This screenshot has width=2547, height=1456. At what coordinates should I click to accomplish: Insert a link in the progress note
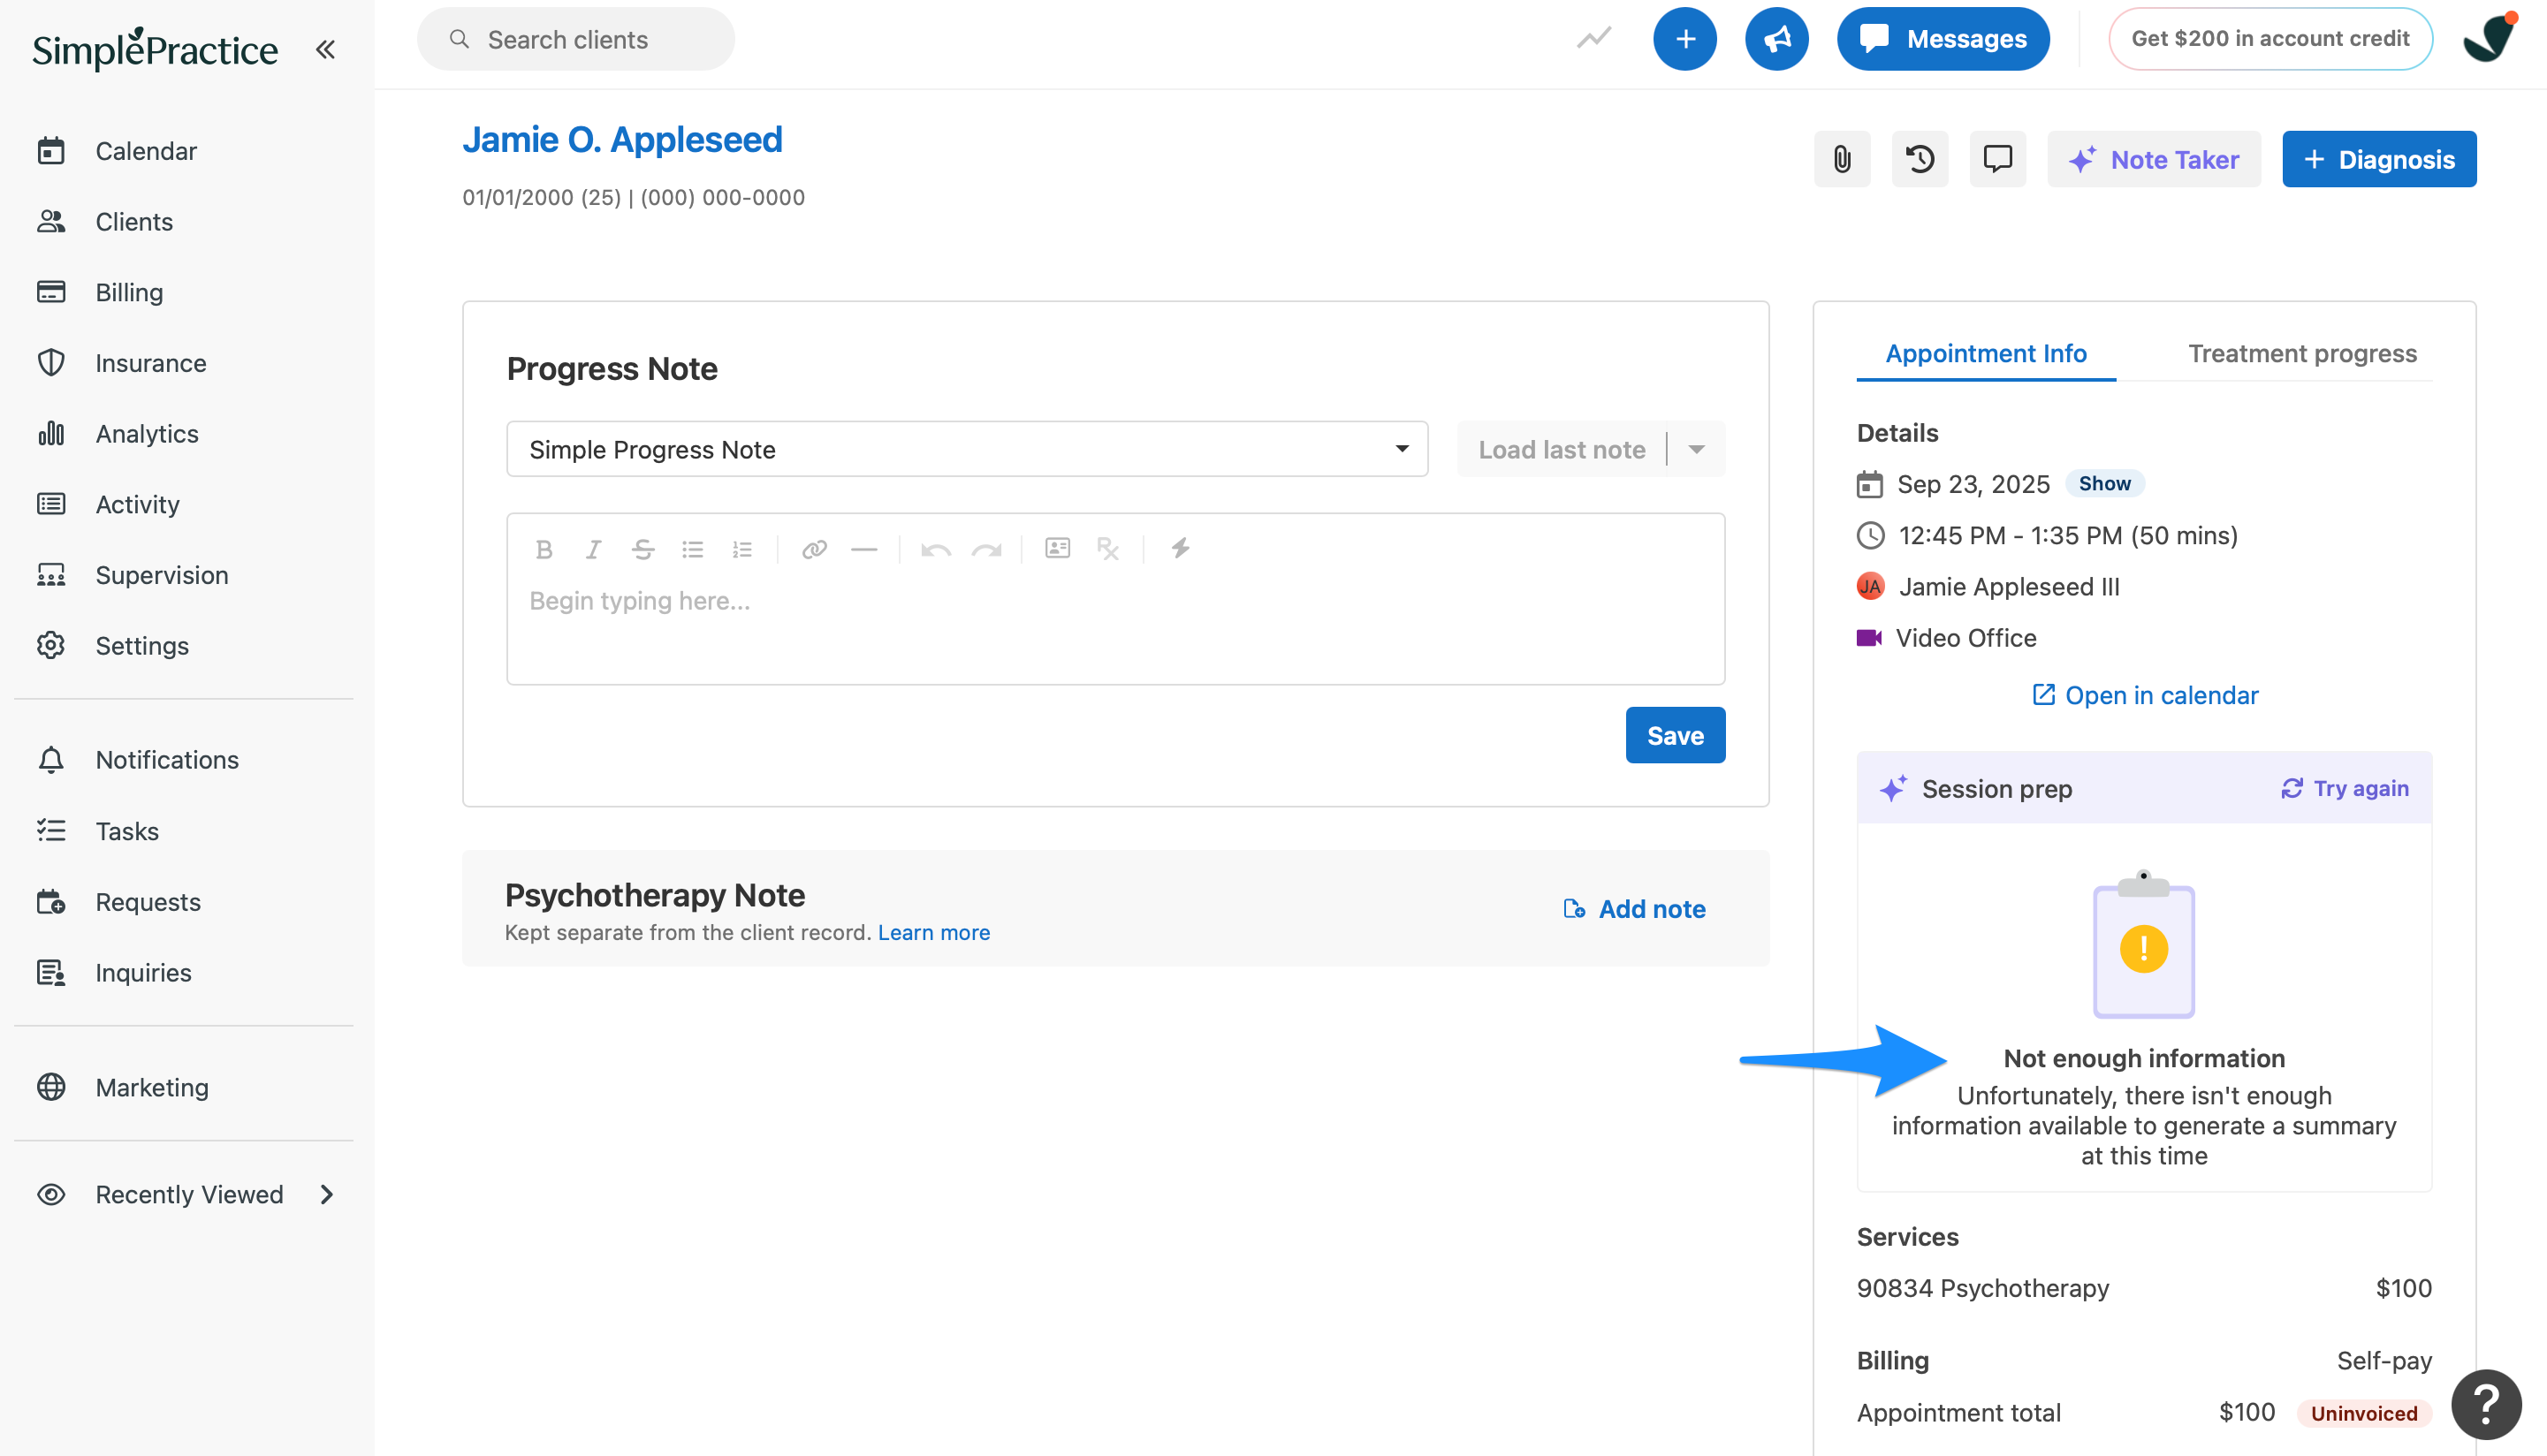pyautogui.click(x=814, y=549)
